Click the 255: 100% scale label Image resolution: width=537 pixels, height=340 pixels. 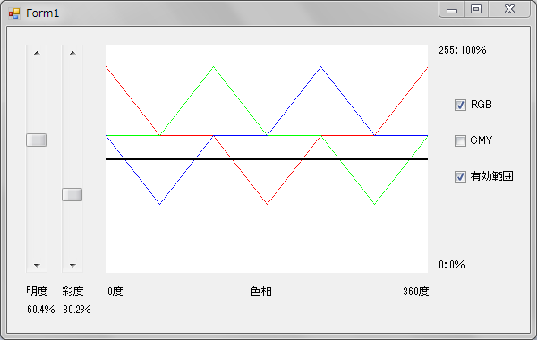(x=463, y=50)
